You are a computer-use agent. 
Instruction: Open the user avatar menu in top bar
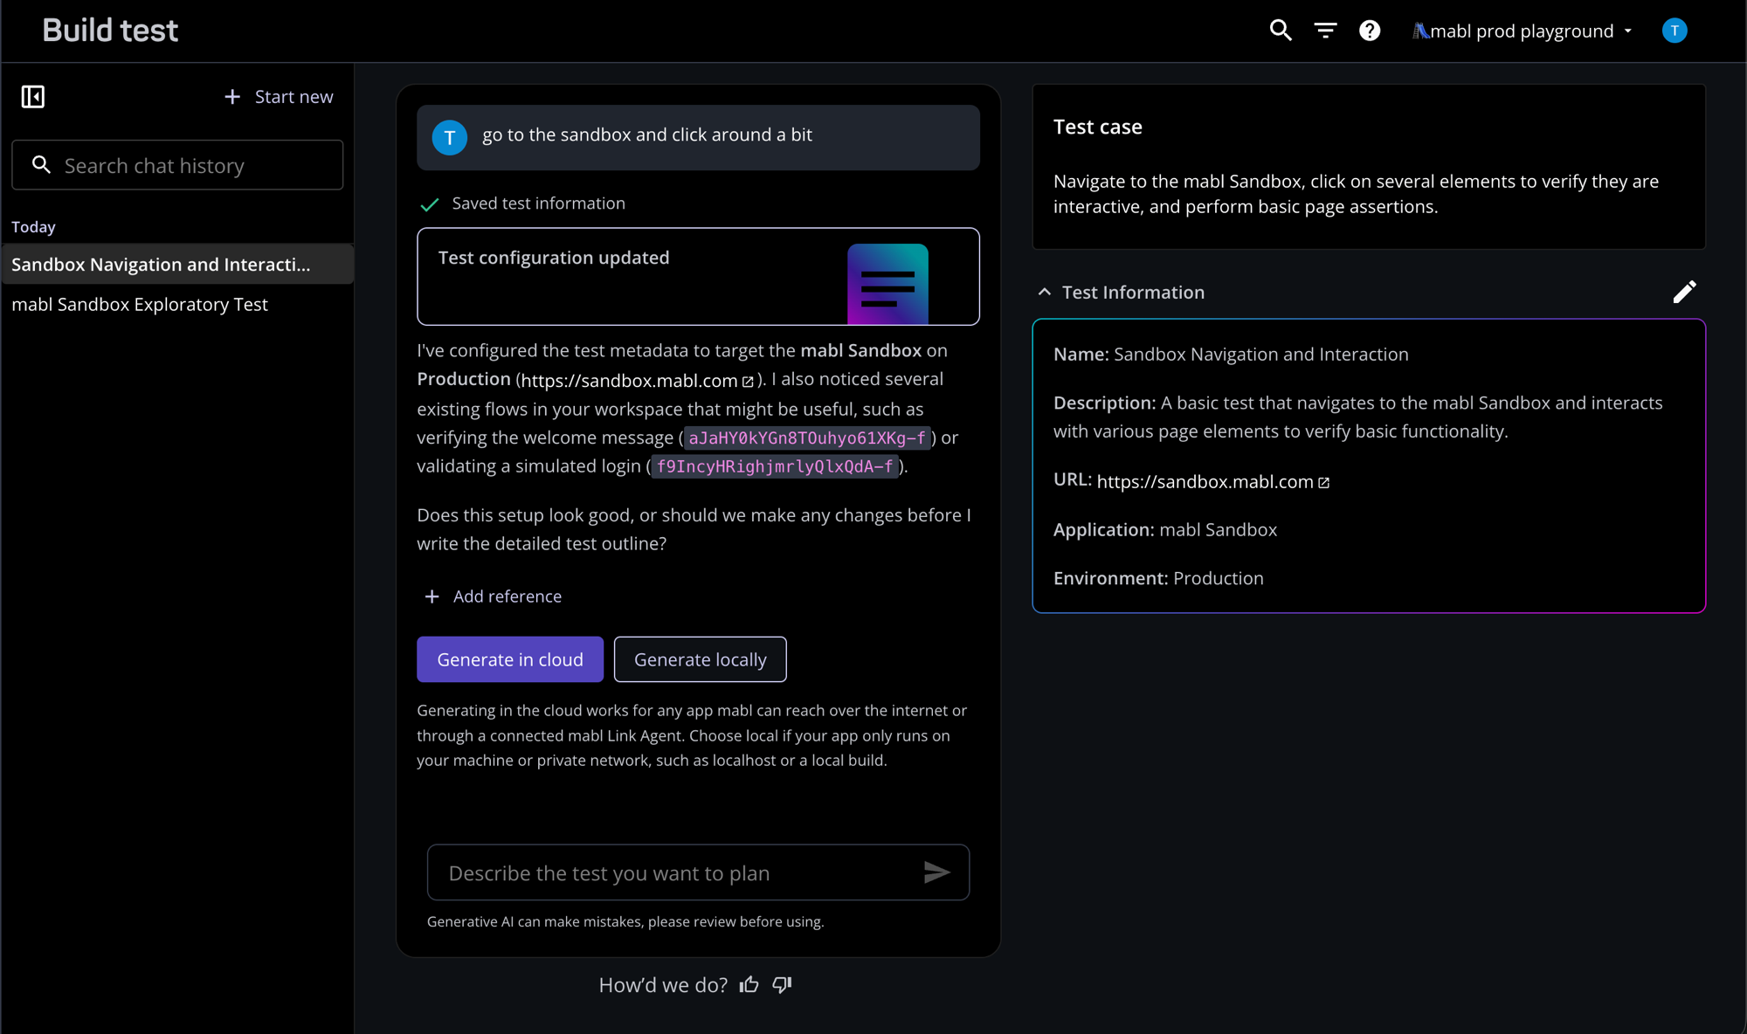1674,31
